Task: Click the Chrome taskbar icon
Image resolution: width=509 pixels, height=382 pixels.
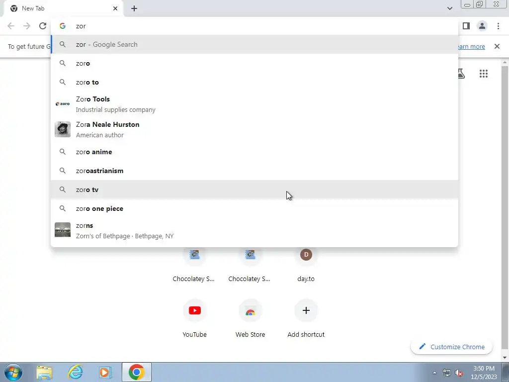Action: (136, 372)
